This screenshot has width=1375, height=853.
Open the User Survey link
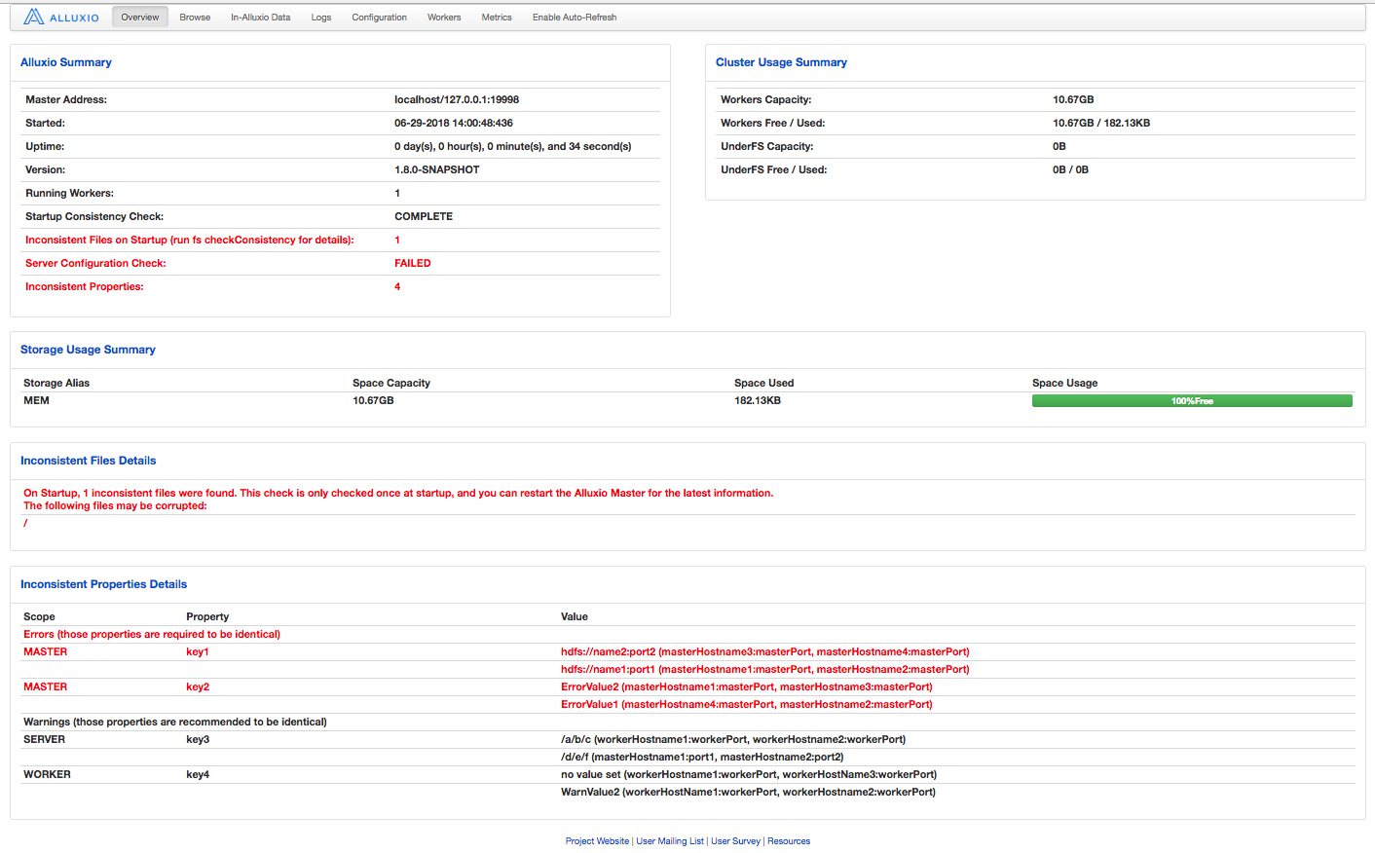[735, 841]
